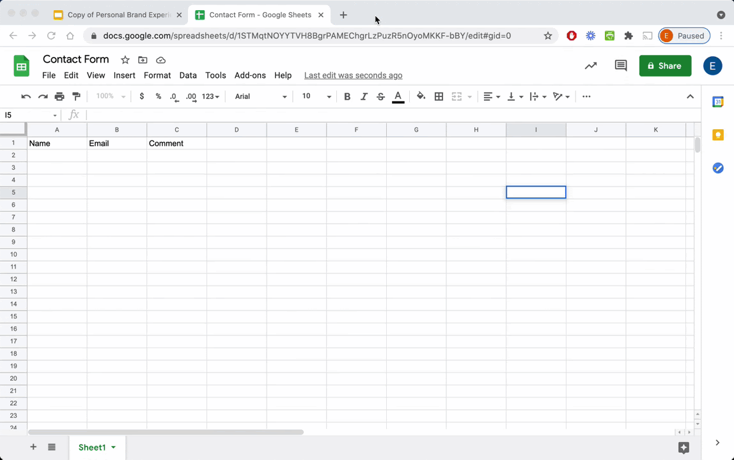
Task: Open the zoom 100% dropdown
Action: (x=111, y=96)
